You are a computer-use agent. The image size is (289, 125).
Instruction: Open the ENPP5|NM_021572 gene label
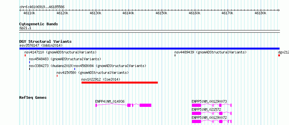pos(206,109)
